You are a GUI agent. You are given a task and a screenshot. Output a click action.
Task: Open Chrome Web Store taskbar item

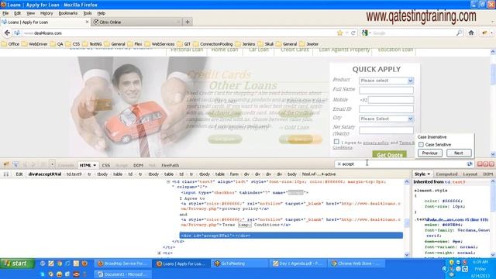[x=356, y=263]
